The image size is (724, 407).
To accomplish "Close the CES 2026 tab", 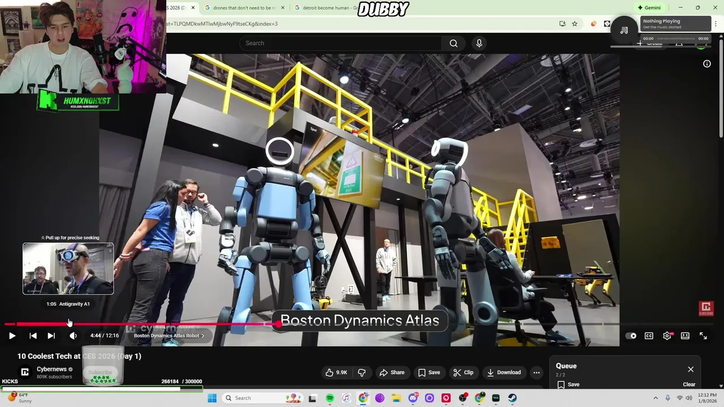I will click(193, 8).
